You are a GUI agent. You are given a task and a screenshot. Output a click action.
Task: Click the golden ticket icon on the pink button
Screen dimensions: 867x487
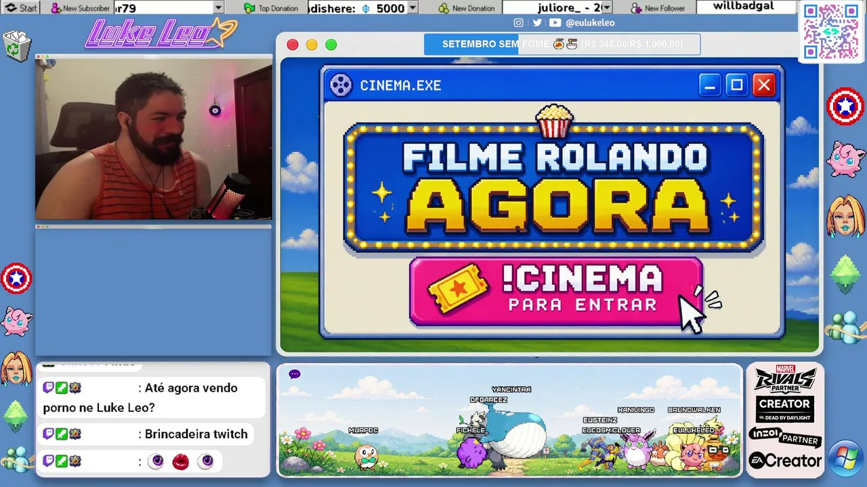(459, 288)
